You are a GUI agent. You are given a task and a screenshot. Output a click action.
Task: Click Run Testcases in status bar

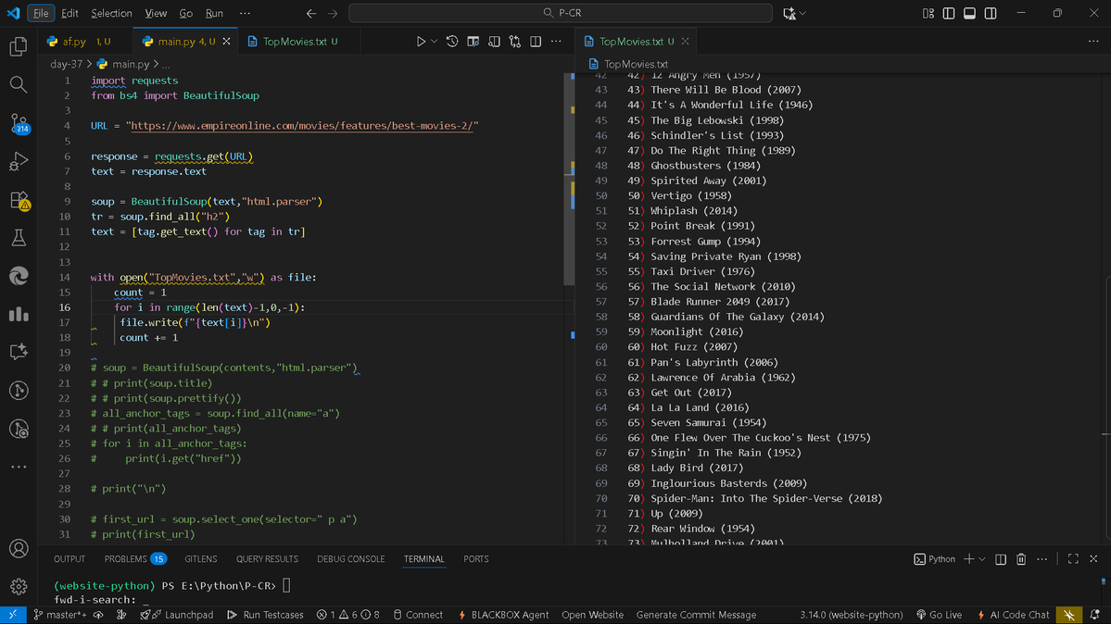[265, 615]
